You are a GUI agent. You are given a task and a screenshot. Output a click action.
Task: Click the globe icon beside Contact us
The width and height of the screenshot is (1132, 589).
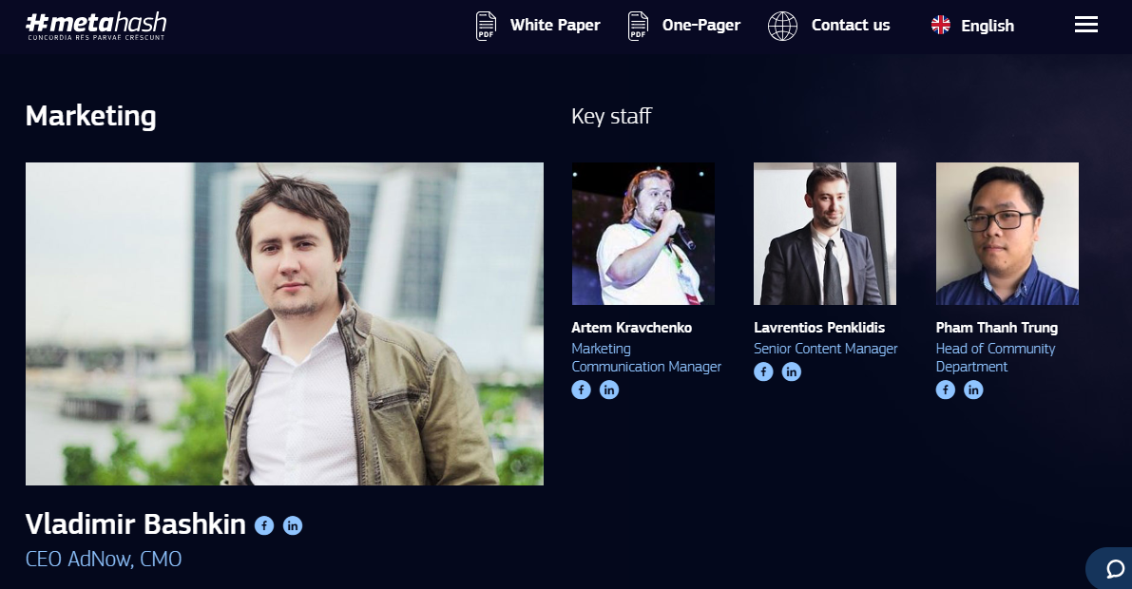pyautogui.click(x=782, y=26)
